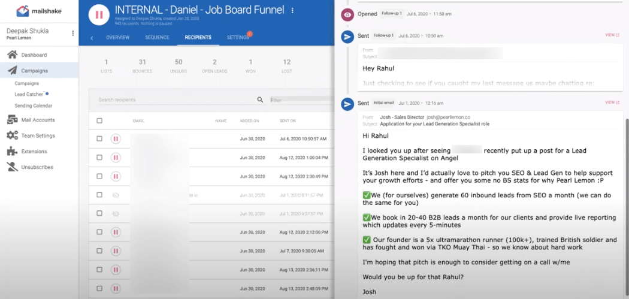
Task: Click the 1 Lists stat
Action: 106,66
